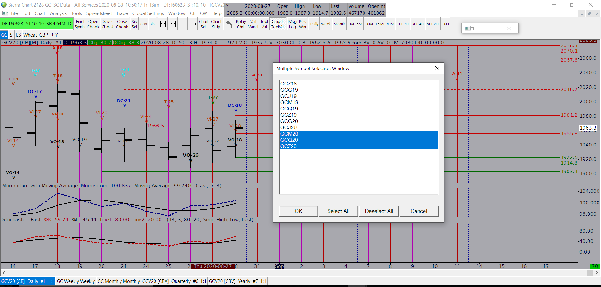Switch chart to the 15M timeframe
Screen dimensions: 601x287
coord(379,24)
